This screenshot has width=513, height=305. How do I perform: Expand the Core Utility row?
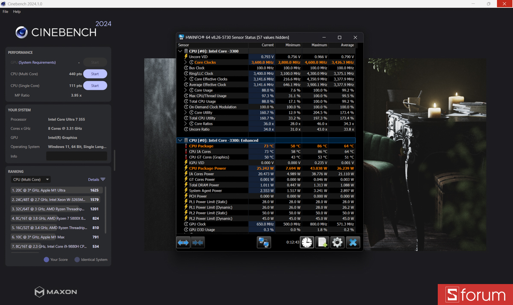pos(186,113)
